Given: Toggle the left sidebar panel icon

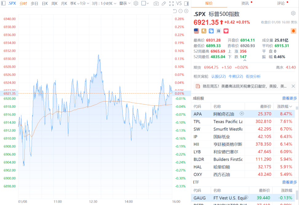Looking at the screenshot, I should point(3,3).
